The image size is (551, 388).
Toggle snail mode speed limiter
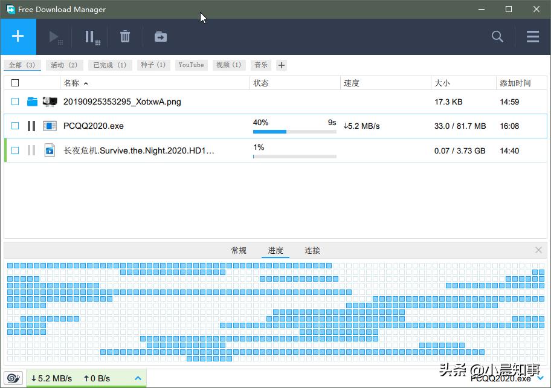point(13,378)
